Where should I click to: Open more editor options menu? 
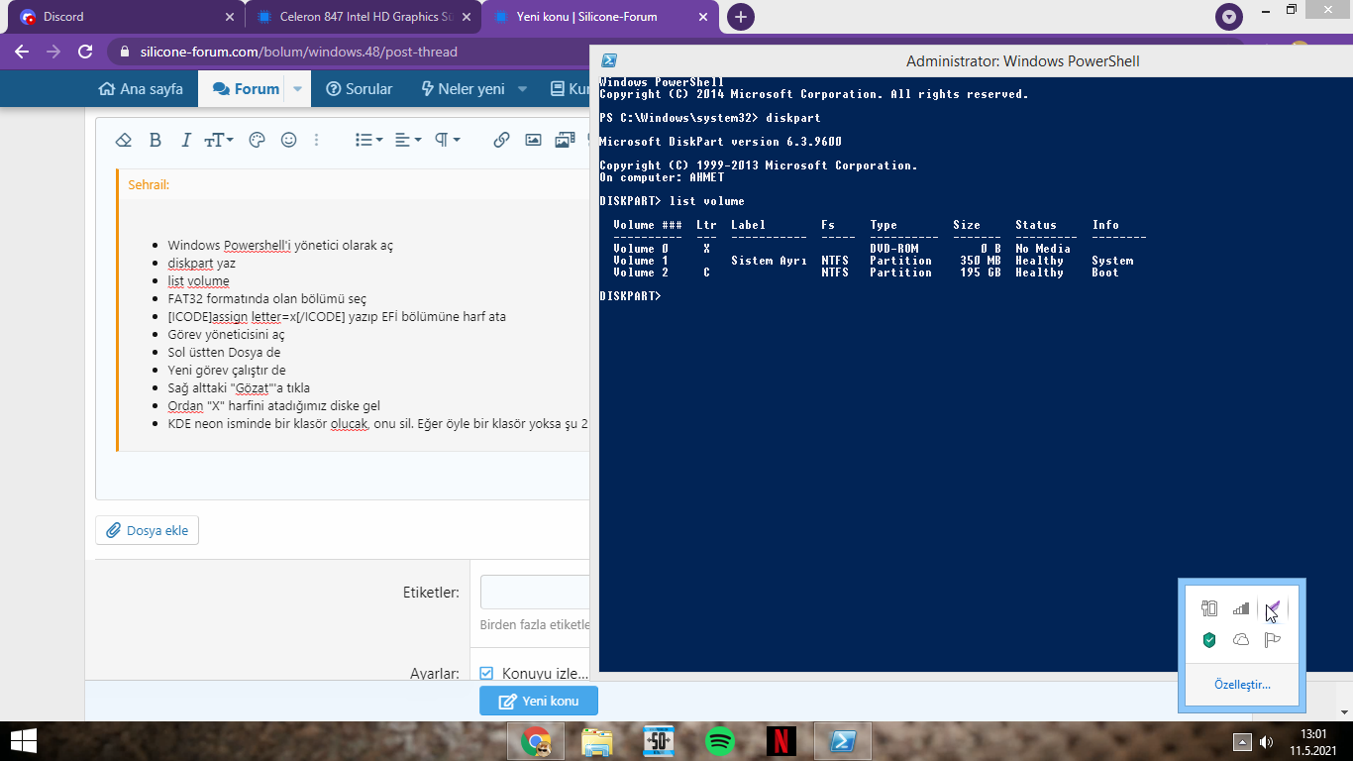pyautogui.click(x=317, y=140)
